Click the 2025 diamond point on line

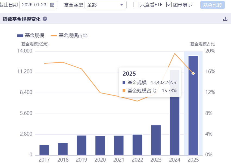click(193, 73)
